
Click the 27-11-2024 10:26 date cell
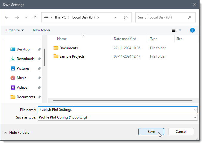point(127,48)
